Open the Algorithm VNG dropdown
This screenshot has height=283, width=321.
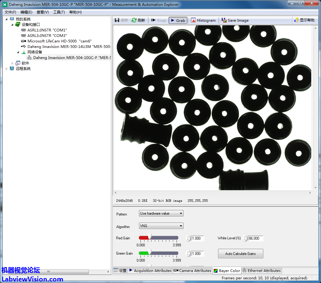161,226
